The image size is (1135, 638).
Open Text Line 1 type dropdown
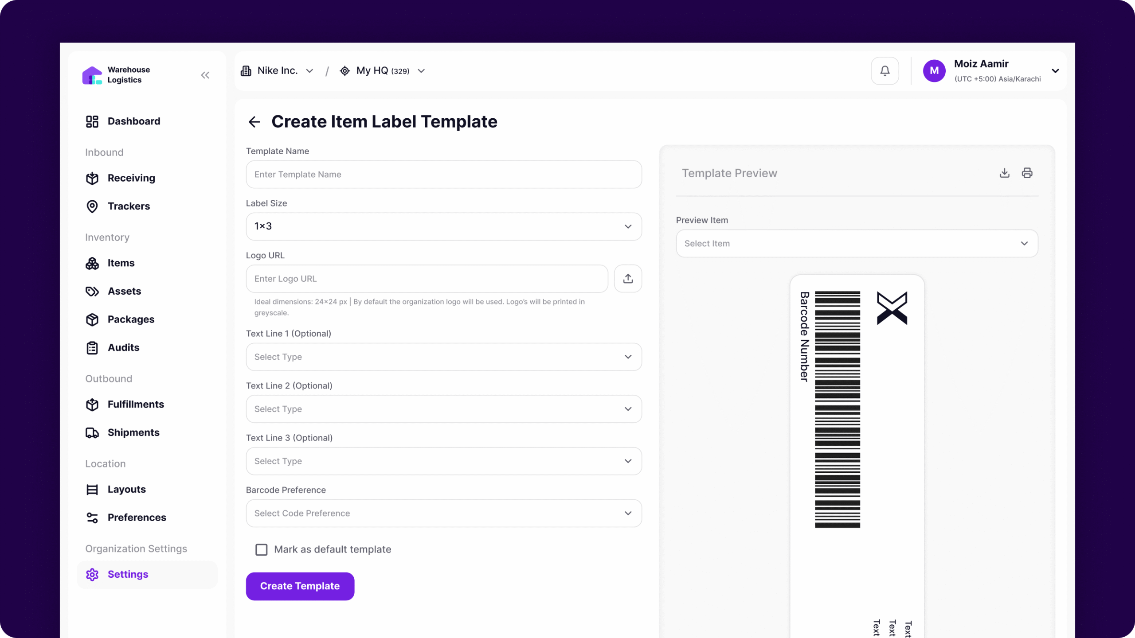click(443, 357)
